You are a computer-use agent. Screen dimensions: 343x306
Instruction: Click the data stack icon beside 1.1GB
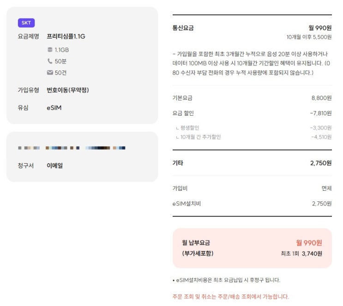(x=50, y=50)
